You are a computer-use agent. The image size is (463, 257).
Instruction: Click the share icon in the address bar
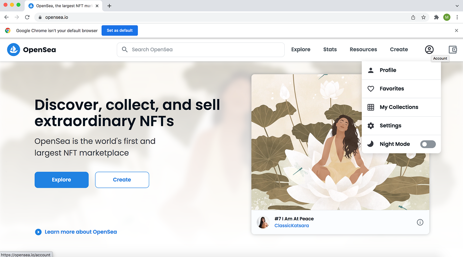[413, 17]
